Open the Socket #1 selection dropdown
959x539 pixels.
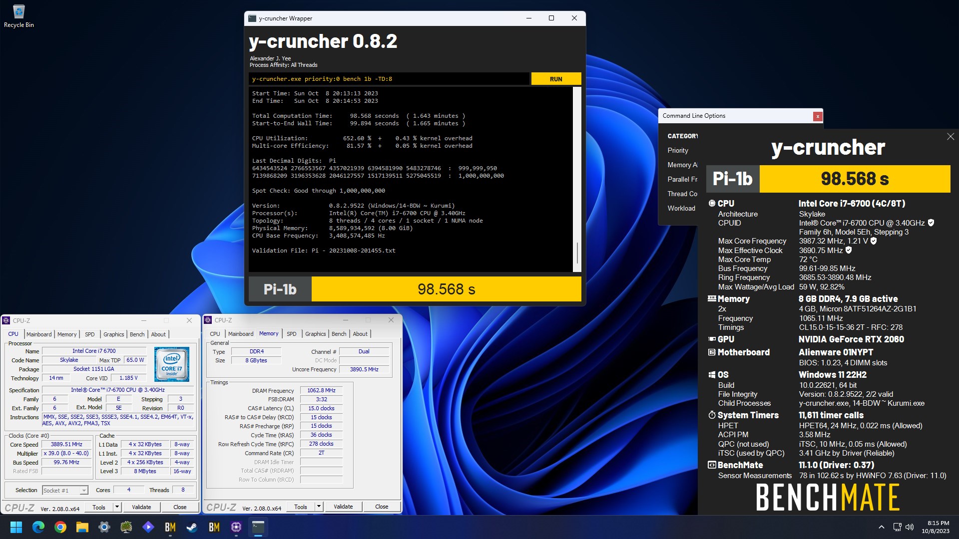65,491
